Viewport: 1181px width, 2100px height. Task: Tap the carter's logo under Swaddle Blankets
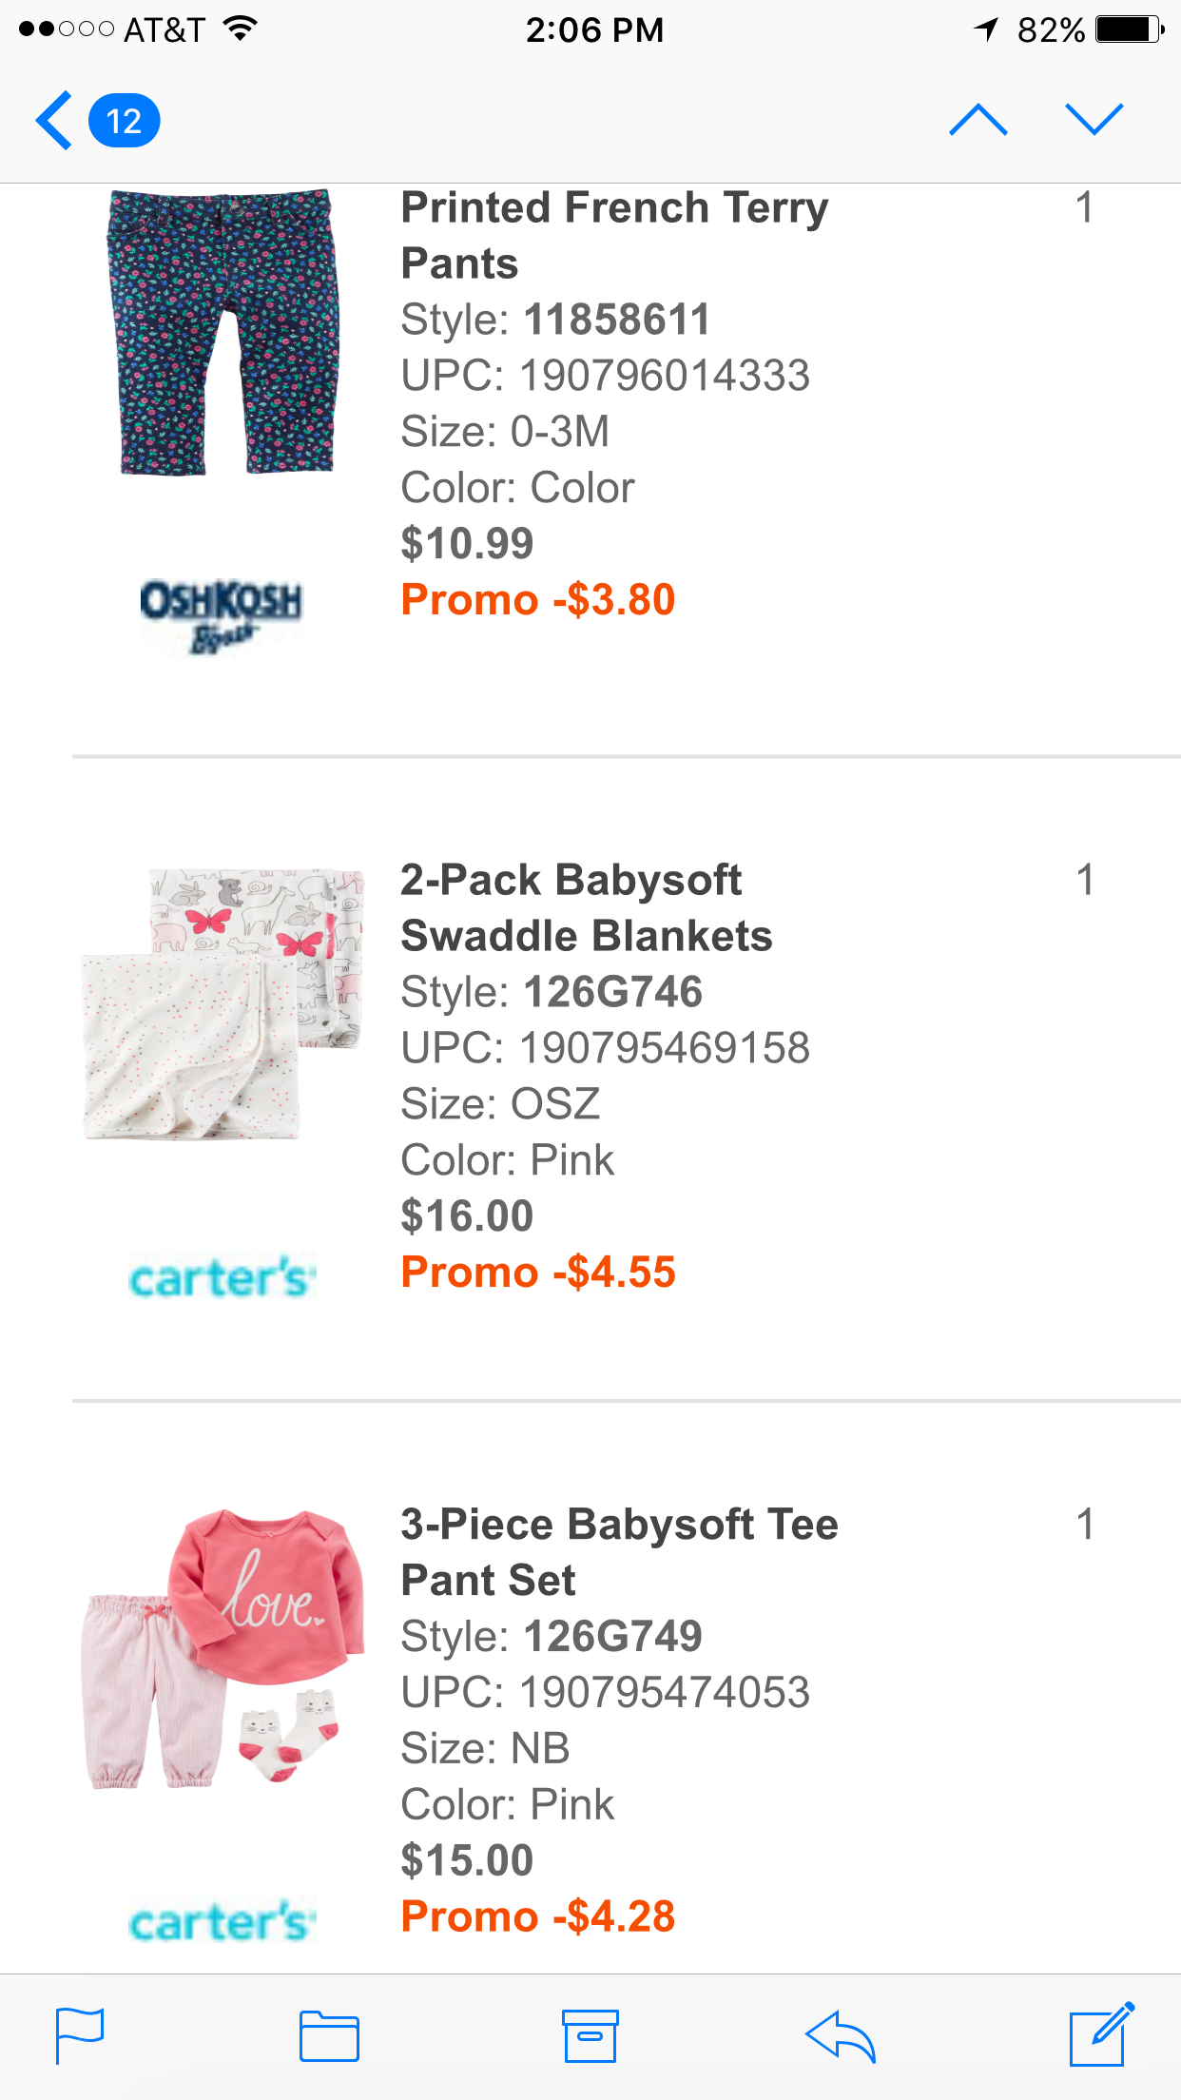coord(222,1277)
